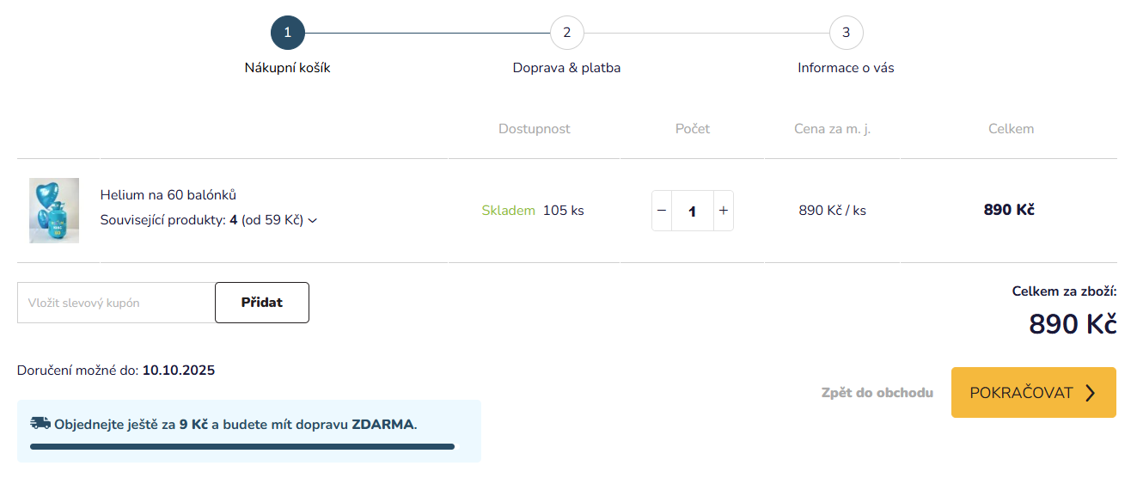
Task: Click the yellow POKRAČOVAT button
Action: (x=1034, y=393)
